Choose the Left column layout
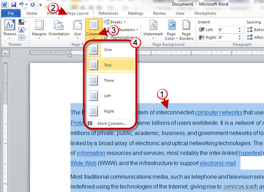The height and width of the screenshot is (192, 264). (x=110, y=96)
